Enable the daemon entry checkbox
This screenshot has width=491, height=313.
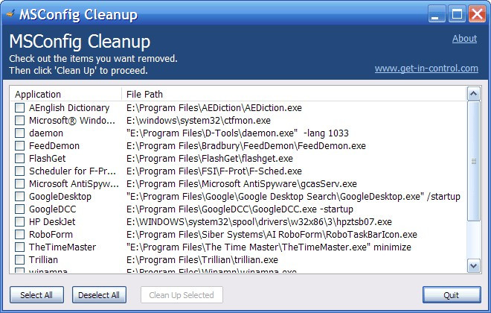(20, 133)
